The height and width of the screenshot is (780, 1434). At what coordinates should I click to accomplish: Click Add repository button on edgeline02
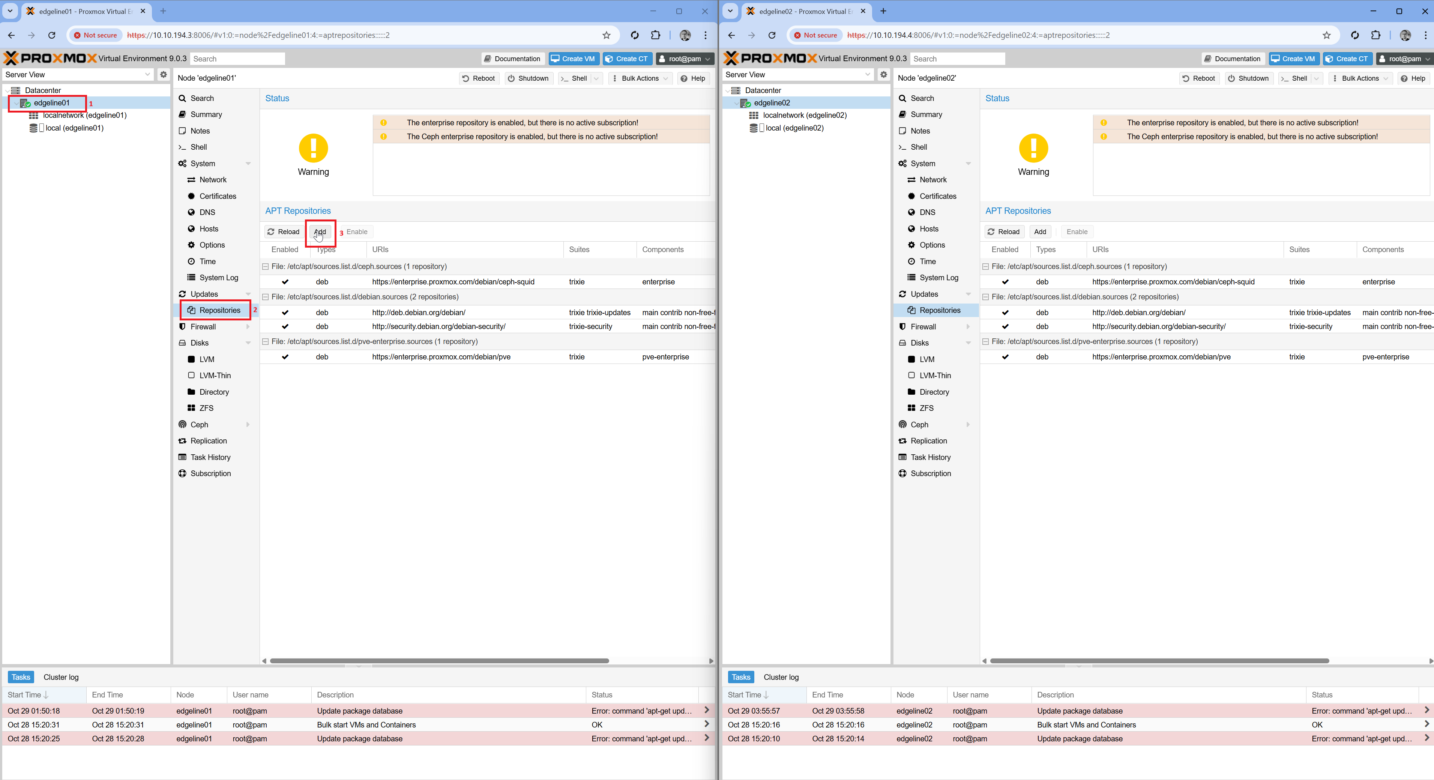tap(1040, 231)
